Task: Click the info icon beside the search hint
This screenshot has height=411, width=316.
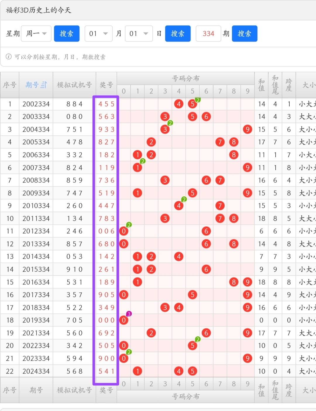Action: (9, 57)
